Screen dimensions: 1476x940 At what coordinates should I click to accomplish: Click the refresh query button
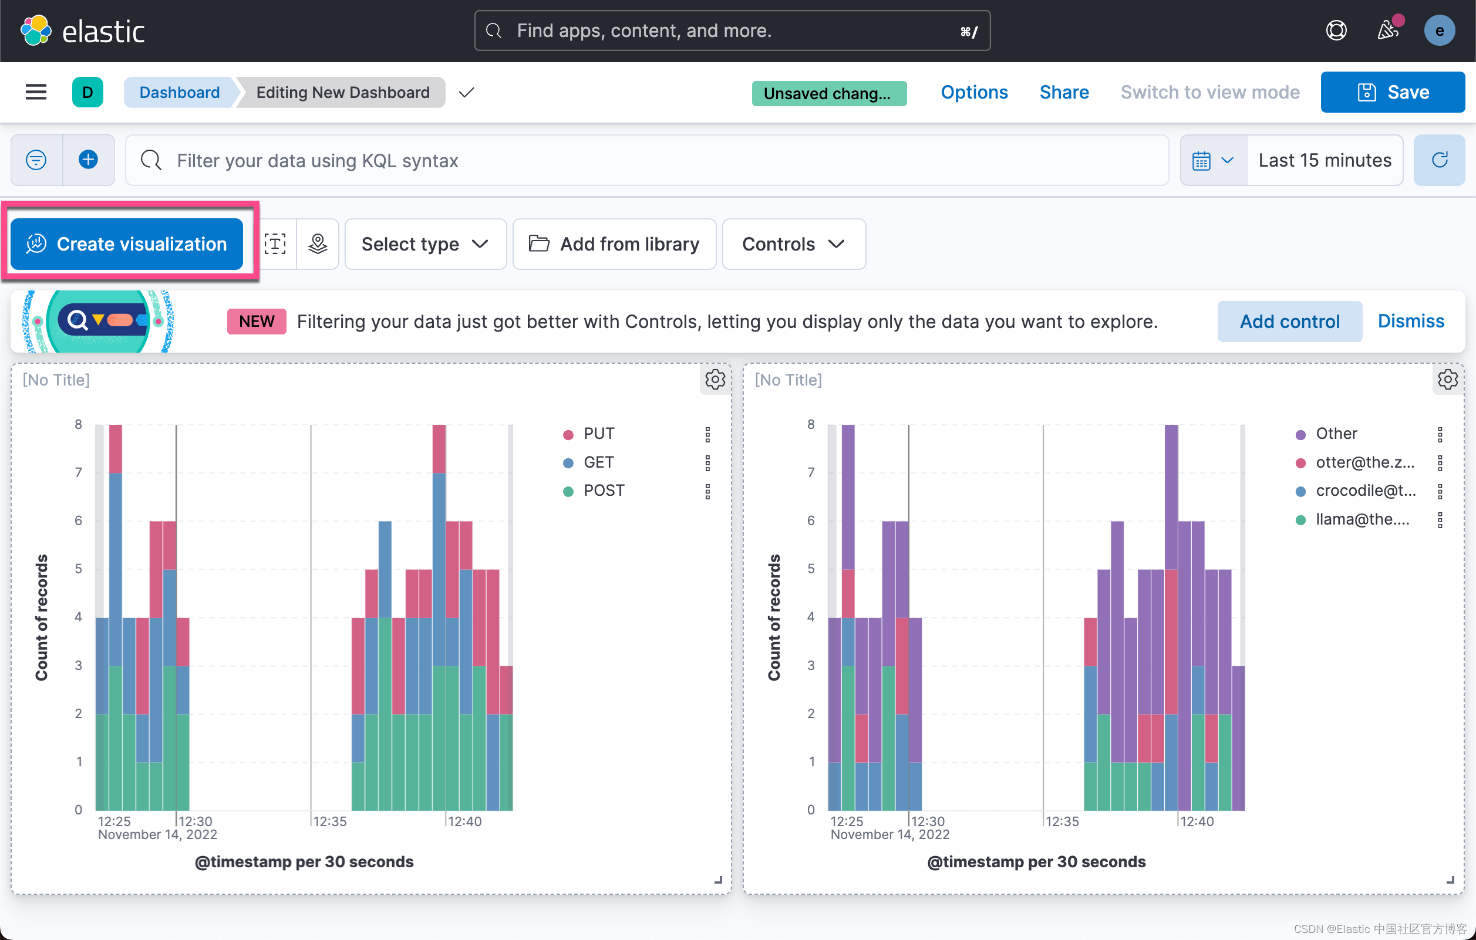pyautogui.click(x=1438, y=160)
